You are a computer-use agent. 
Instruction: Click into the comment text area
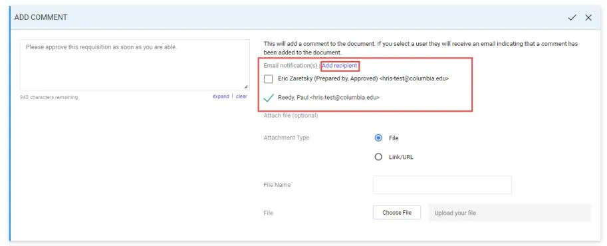pyautogui.click(x=135, y=64)
